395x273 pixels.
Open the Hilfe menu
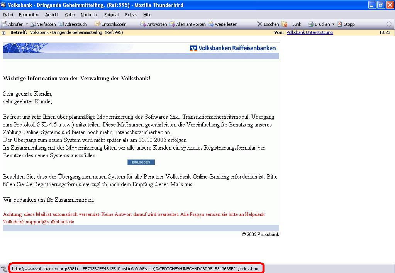coord(147,15)
